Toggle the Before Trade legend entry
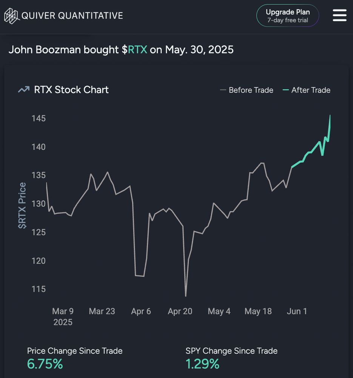The width and height of the screenshot is (353, 378). click(247, 90)
